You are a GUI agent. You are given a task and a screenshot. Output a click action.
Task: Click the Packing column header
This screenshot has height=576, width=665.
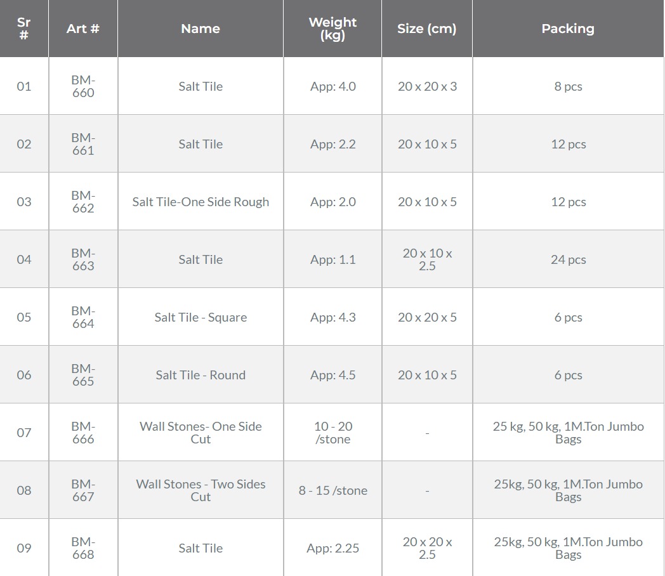(x=568, y=29)
